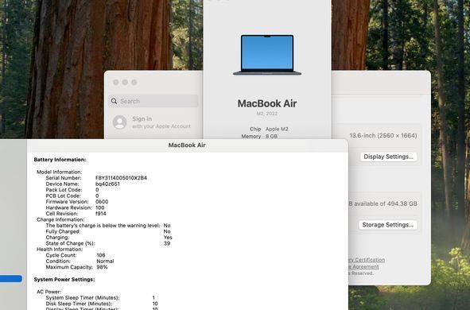
Task: Select the firmware version 0b00 value
Action: [102, 202]
